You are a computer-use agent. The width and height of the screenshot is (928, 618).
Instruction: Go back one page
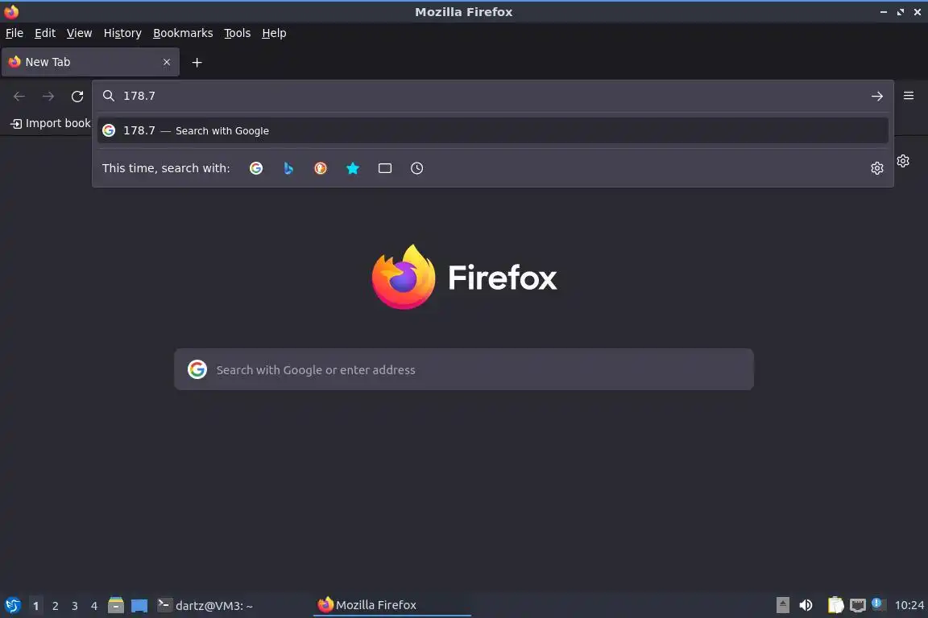pos(19,97)
